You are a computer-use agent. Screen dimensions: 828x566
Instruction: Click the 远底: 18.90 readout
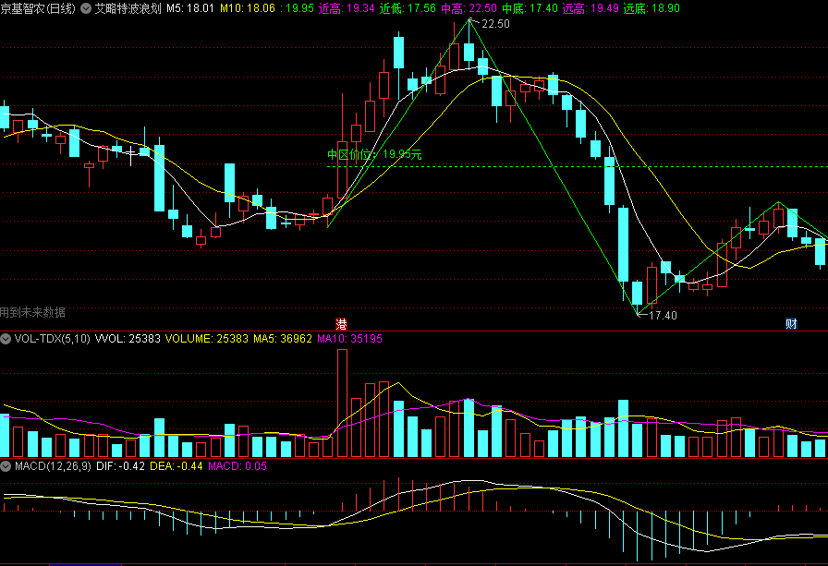(x=651, y=8)
